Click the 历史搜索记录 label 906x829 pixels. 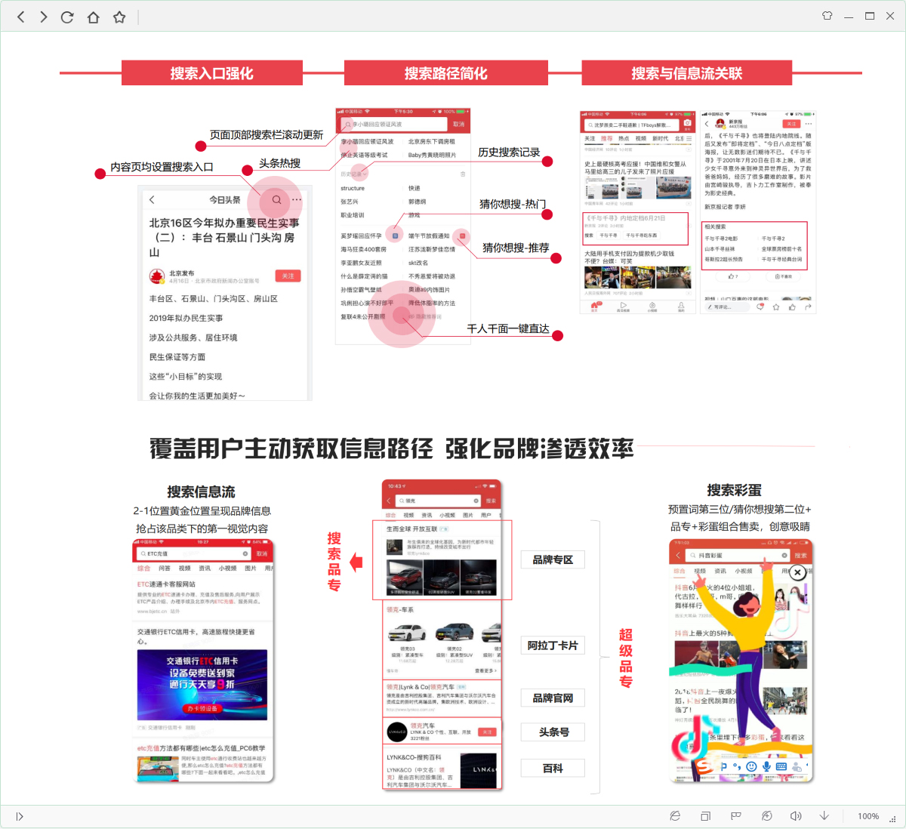click(x=509, y=153)
